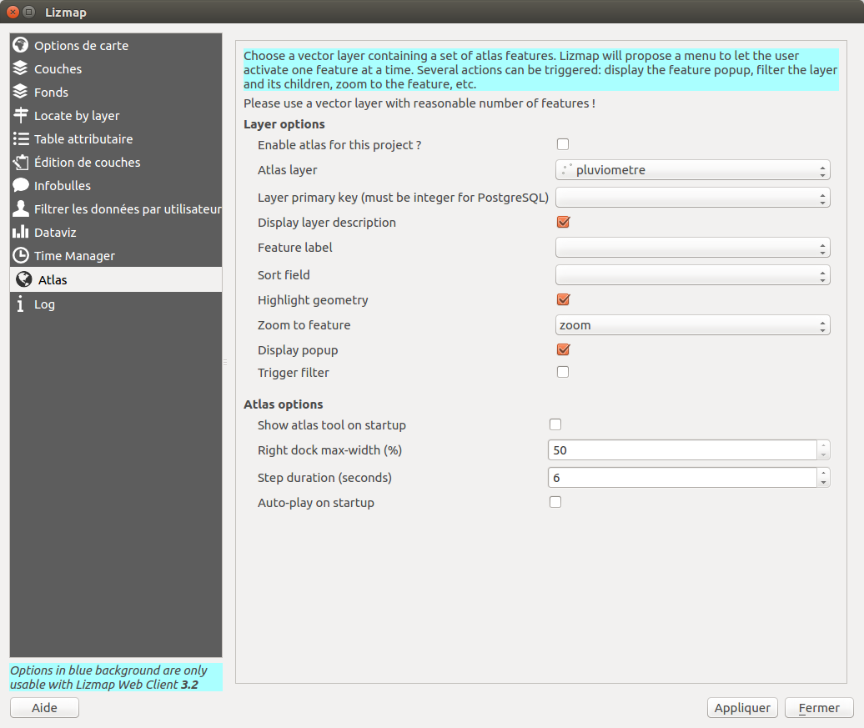Click the stacked layers icon next to Fonds

click(20, 92)
